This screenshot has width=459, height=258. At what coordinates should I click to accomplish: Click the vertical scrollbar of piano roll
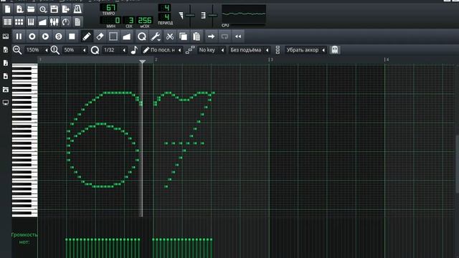coord(457,163)
